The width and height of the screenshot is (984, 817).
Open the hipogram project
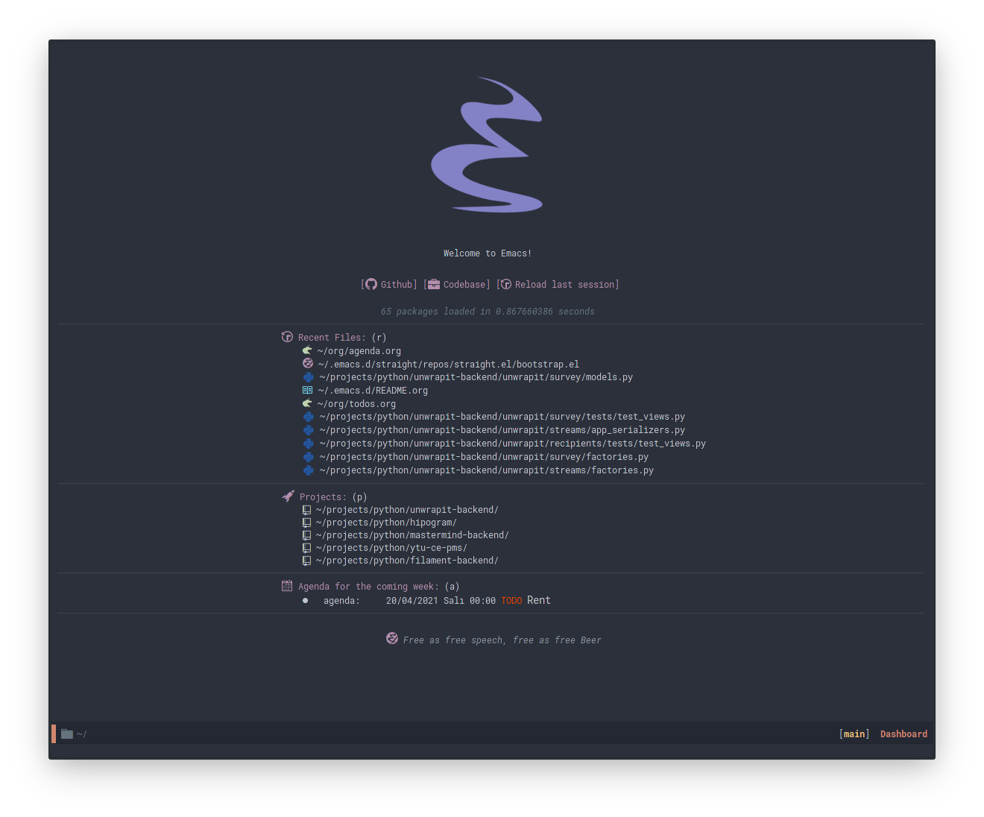pos(386,523)
